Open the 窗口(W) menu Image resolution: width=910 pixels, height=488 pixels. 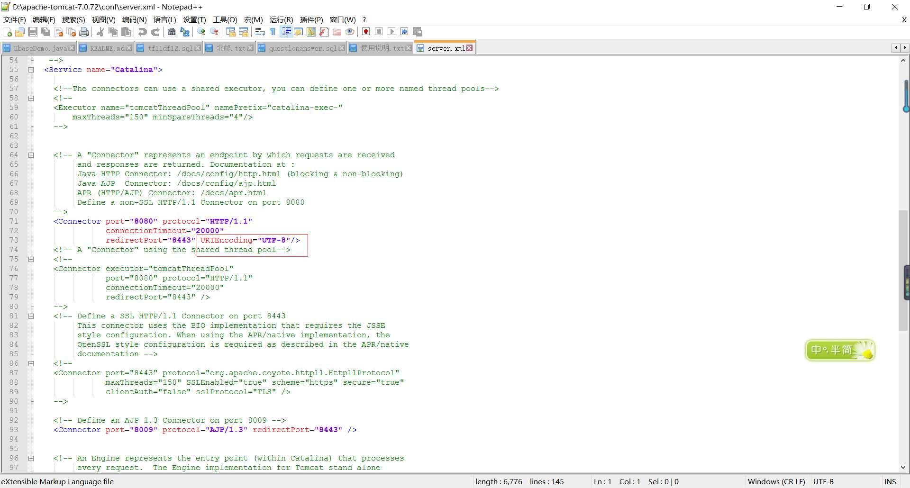tap(342, 19)
